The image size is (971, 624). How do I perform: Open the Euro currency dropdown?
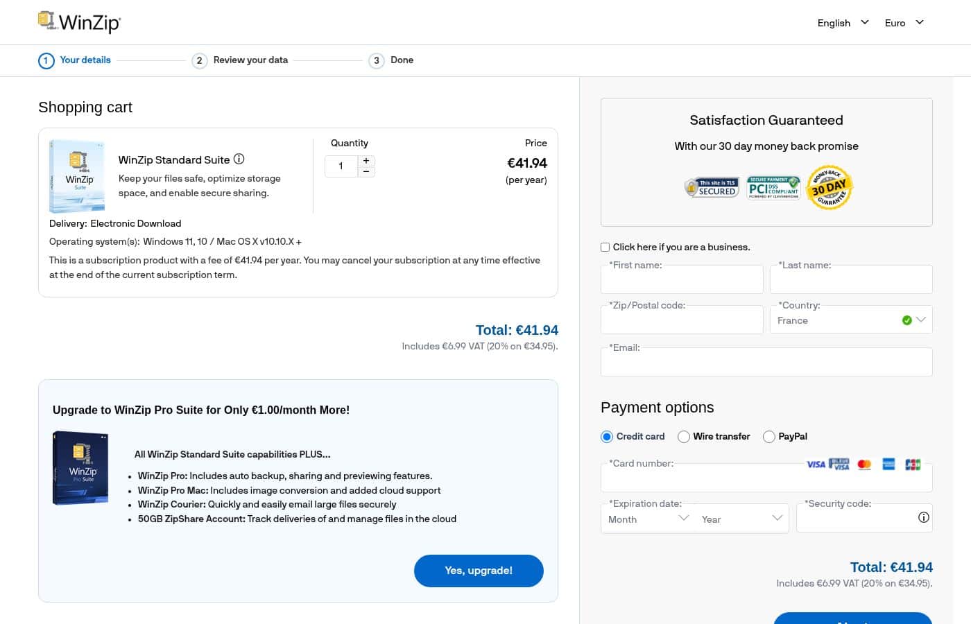pyautogui.click(x=904, y=23)
